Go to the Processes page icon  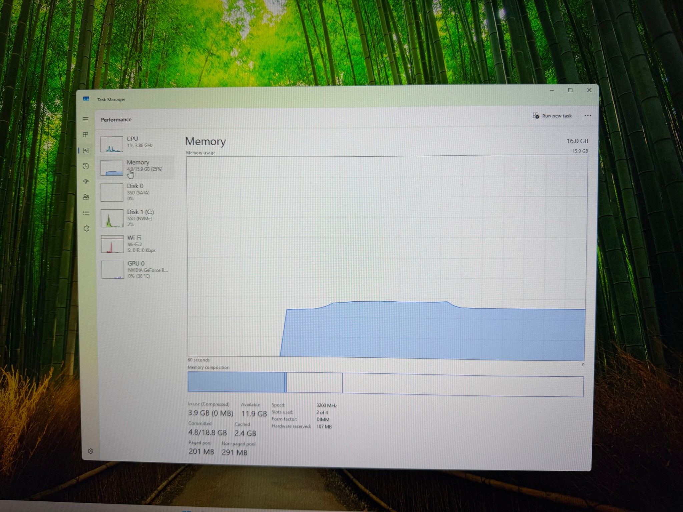coord(86,135)
